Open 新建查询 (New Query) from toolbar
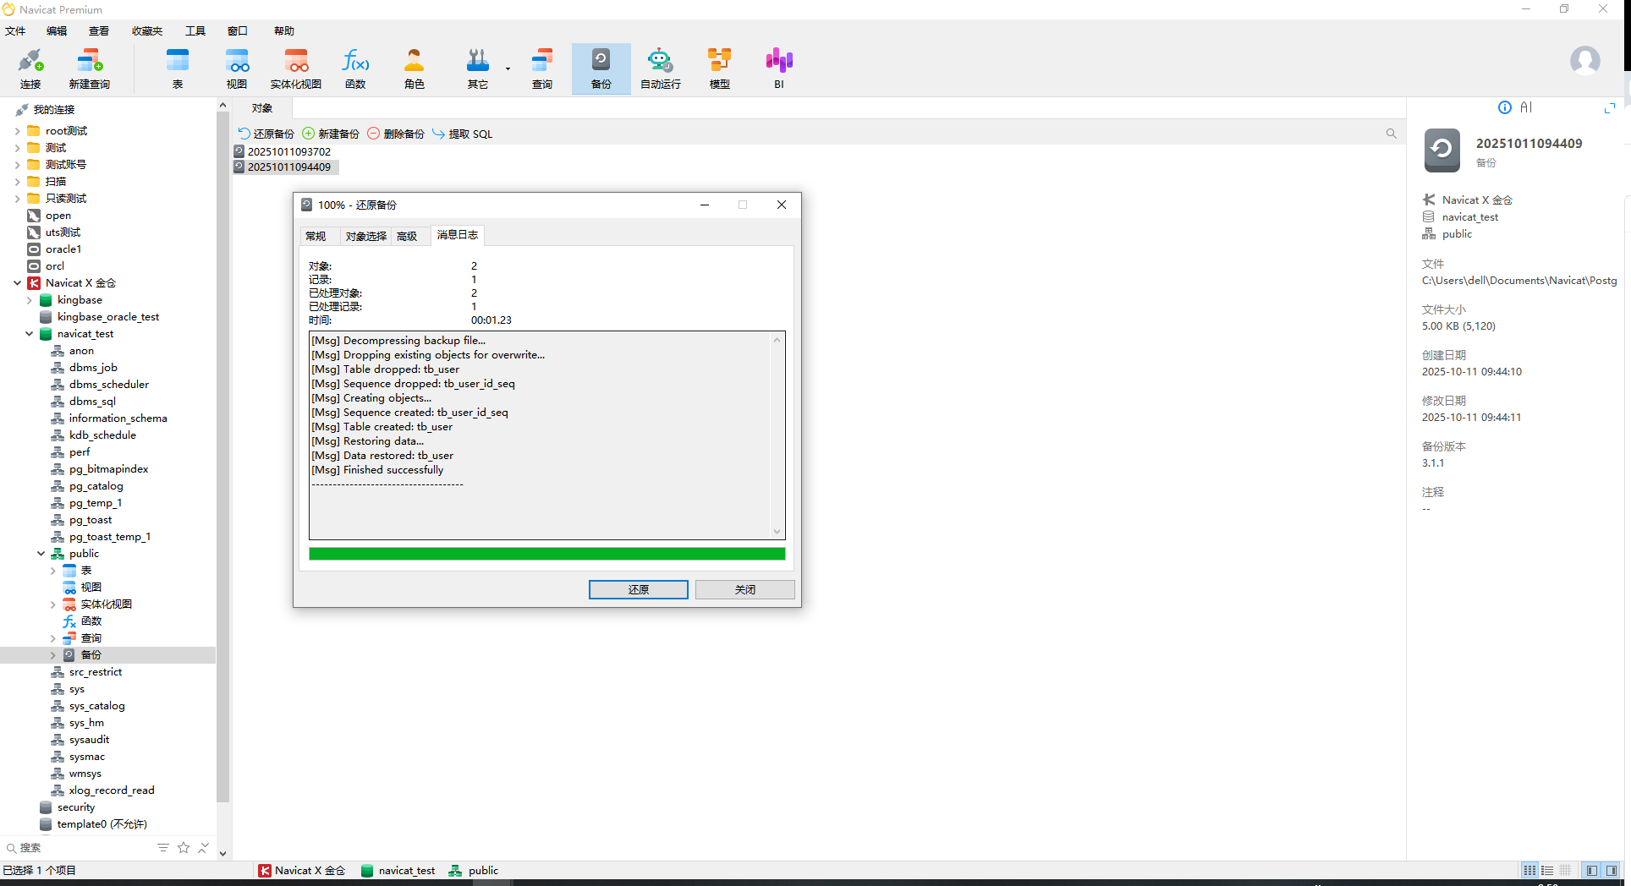 click(90, 68)
